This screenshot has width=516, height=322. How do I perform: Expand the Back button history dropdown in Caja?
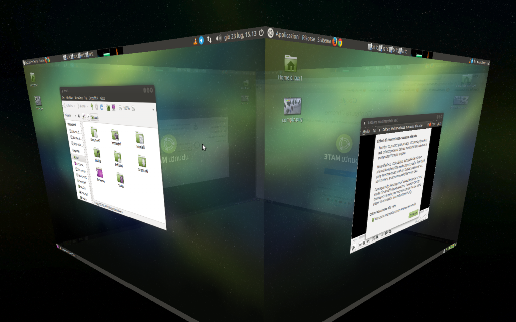pos(75,106)
